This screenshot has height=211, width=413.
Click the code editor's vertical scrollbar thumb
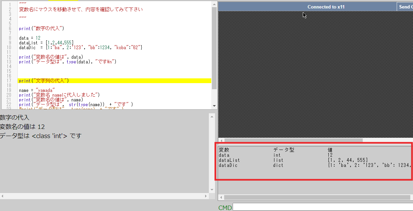point(214,47)
